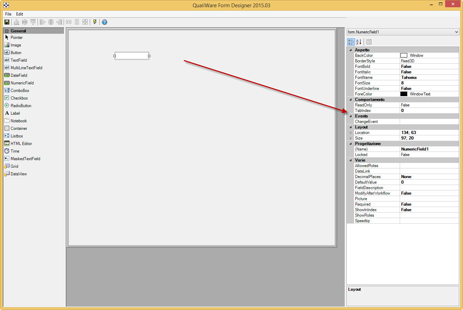
Task: Collapse the Comportamento property category
Action: pyautogui.click(x=351, y=100)
